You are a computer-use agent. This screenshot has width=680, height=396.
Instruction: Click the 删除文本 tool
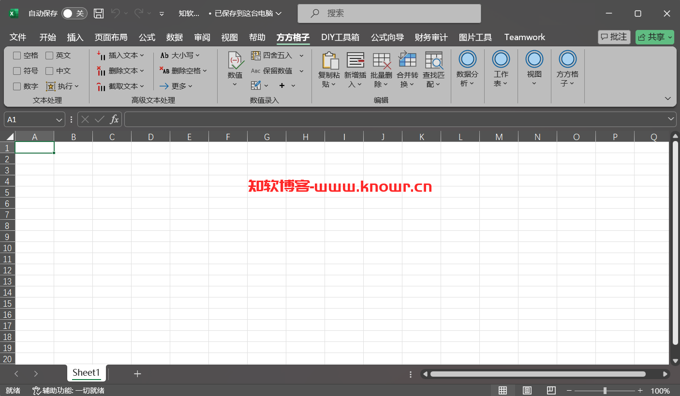[120, 71]
